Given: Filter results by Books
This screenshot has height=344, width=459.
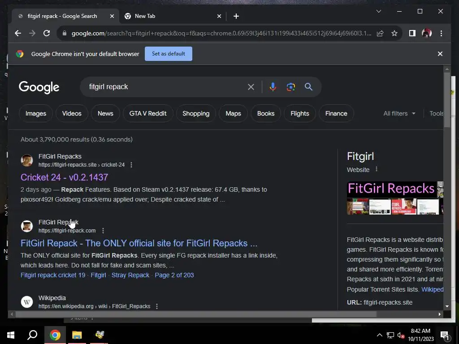Looking at the screenshot, I should click(266, 113).
